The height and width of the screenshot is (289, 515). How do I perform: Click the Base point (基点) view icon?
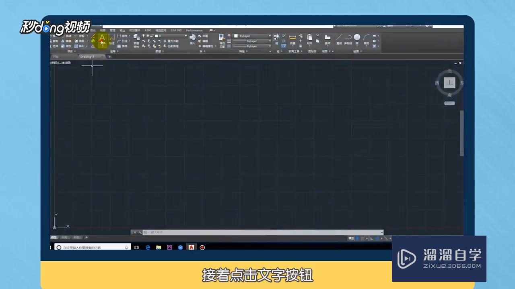tap(328, 39)
